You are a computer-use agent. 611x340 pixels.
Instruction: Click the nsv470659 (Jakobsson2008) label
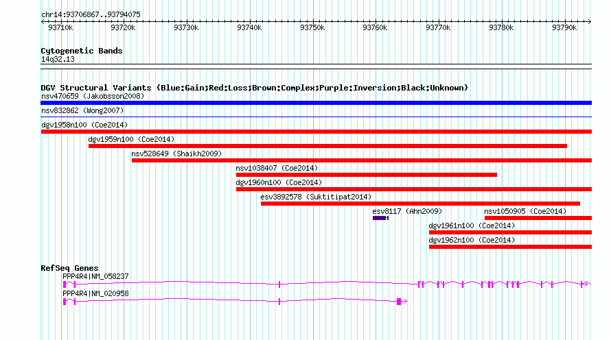click(93, 96)
